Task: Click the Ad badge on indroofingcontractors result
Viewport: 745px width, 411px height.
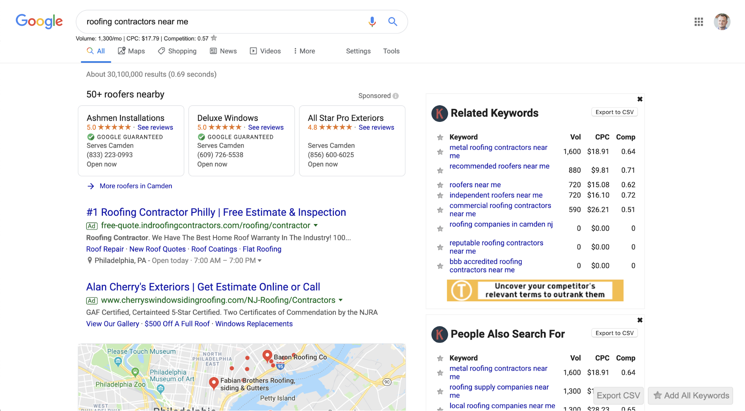Action: pos(92,226)
